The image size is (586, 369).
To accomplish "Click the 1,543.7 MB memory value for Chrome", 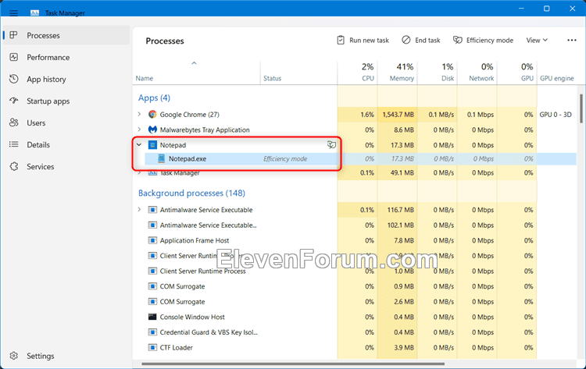I will tap(398, 115).
